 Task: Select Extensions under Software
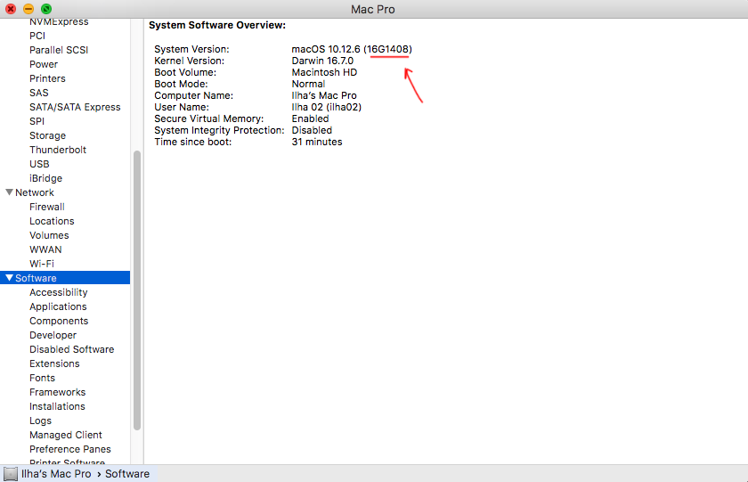pyautogui.click(x=54, y=364)
